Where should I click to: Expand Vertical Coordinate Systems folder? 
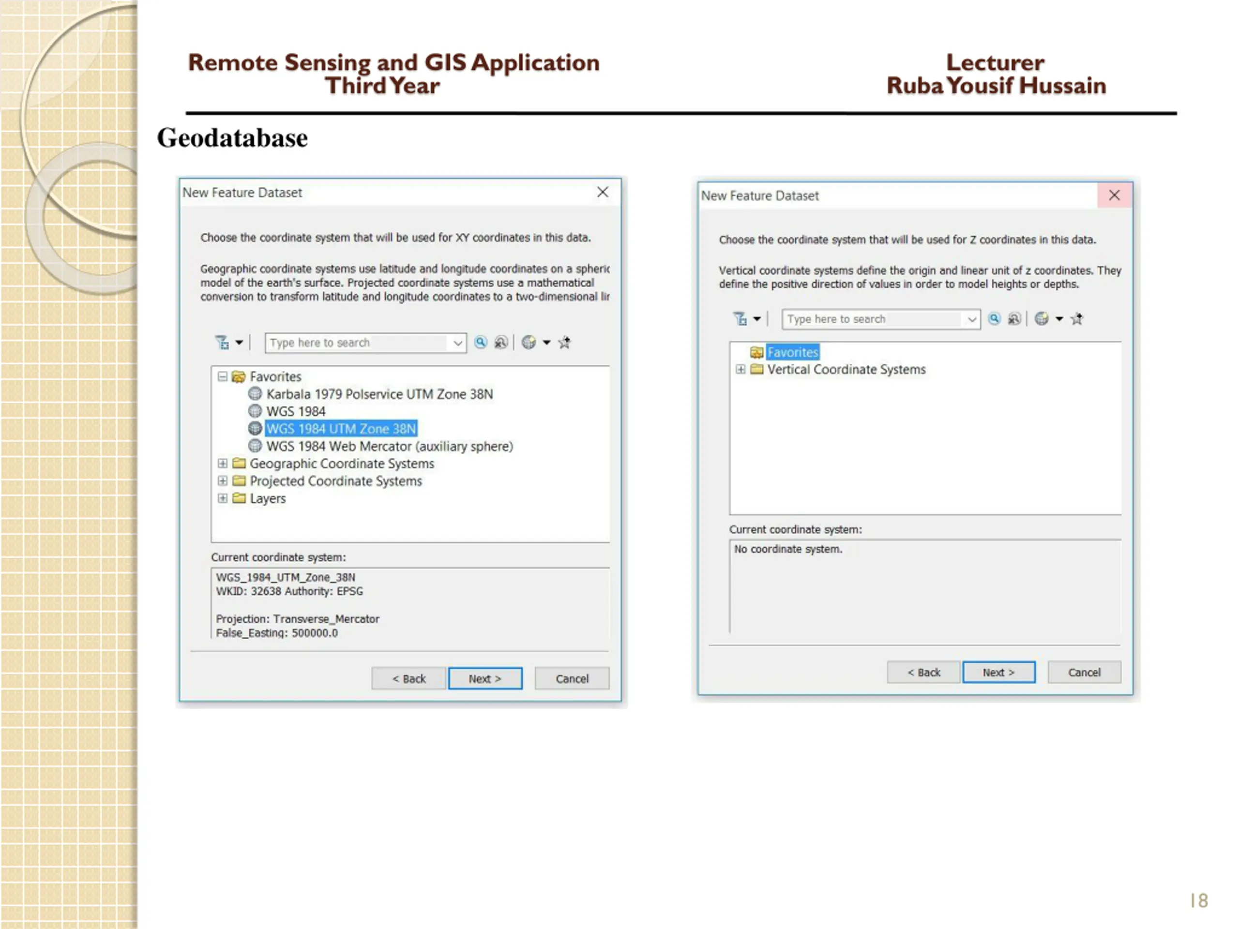[x=740, y=369]
